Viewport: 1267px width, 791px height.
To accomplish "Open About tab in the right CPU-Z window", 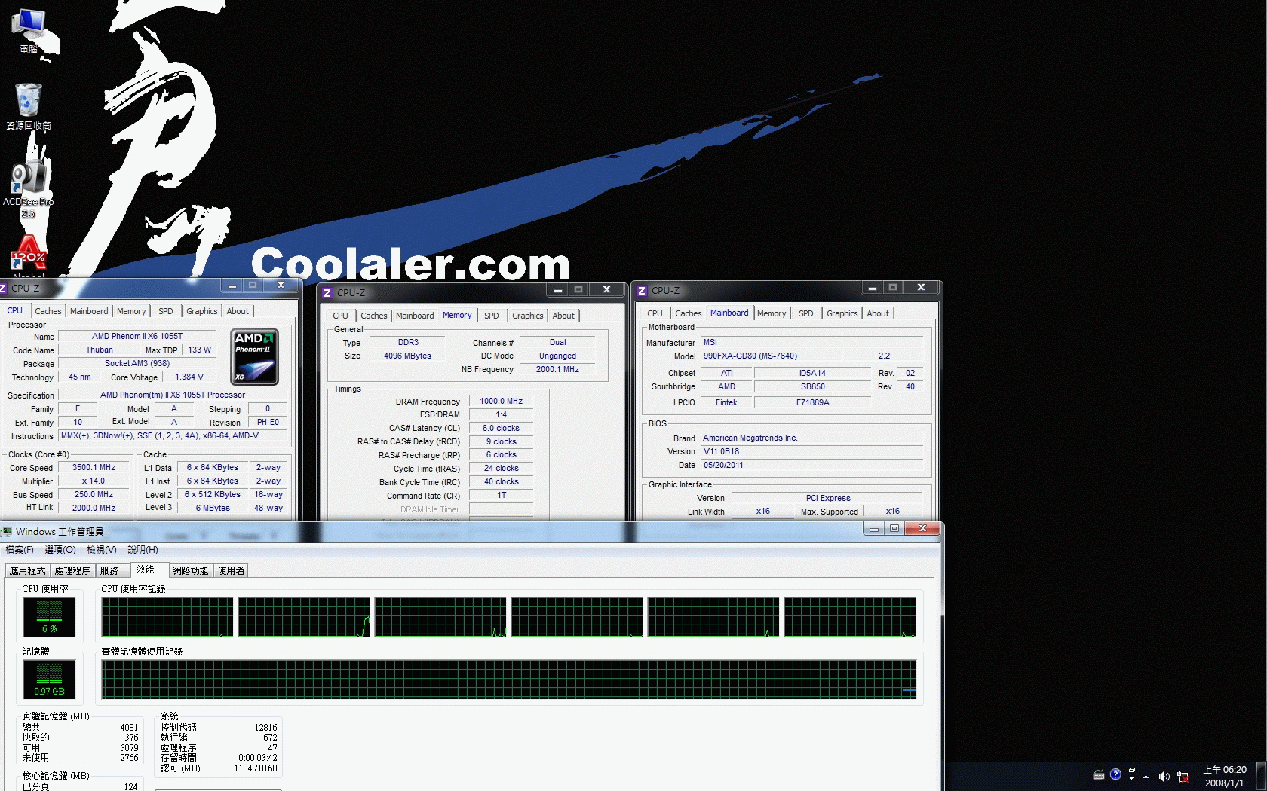I will (x=878, y=313).
